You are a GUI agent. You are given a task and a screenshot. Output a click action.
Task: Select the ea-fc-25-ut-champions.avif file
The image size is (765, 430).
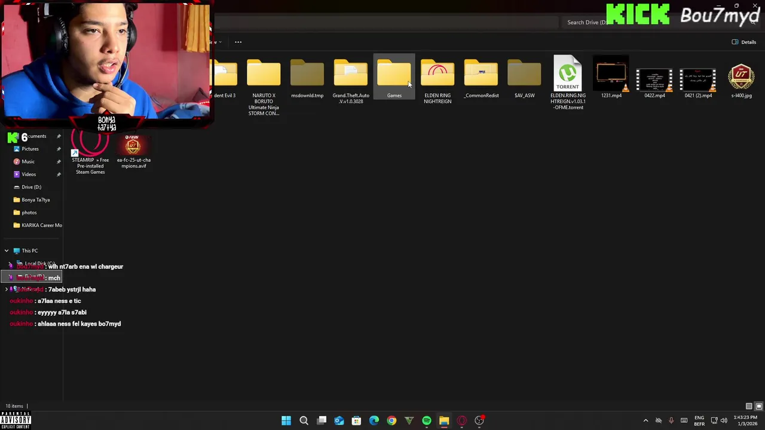pos(133,152)
